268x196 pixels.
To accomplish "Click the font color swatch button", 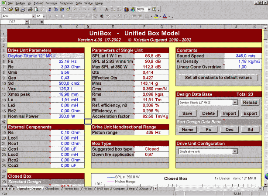I will pyautogui.click(x=165, y=16).
